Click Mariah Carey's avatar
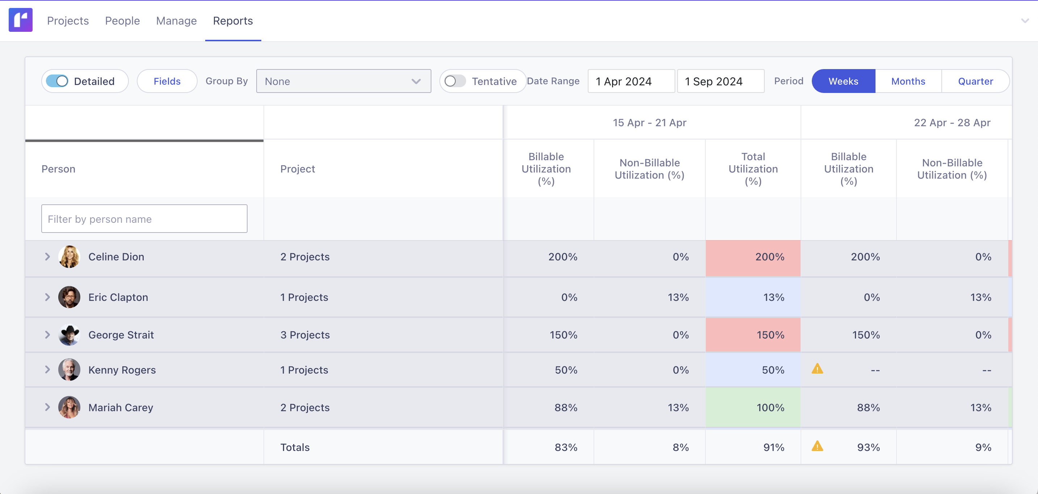Viewport: 1038px width, 494px height. point(69,408)
